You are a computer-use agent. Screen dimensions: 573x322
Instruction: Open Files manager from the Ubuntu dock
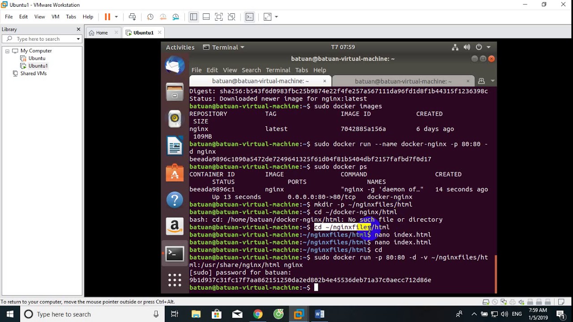pos(175,92)
